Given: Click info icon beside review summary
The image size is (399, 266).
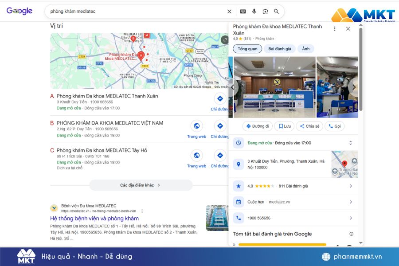Looking at the screenshot, I should coord(351,234).
